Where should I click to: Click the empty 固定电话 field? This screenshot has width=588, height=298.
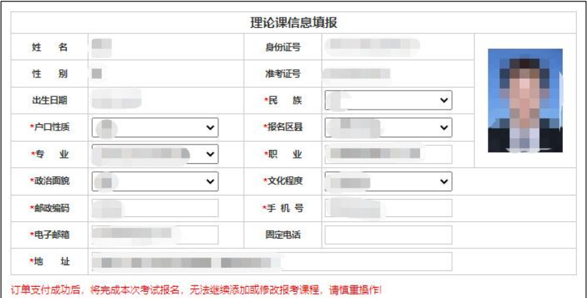(x=388, y=235)
